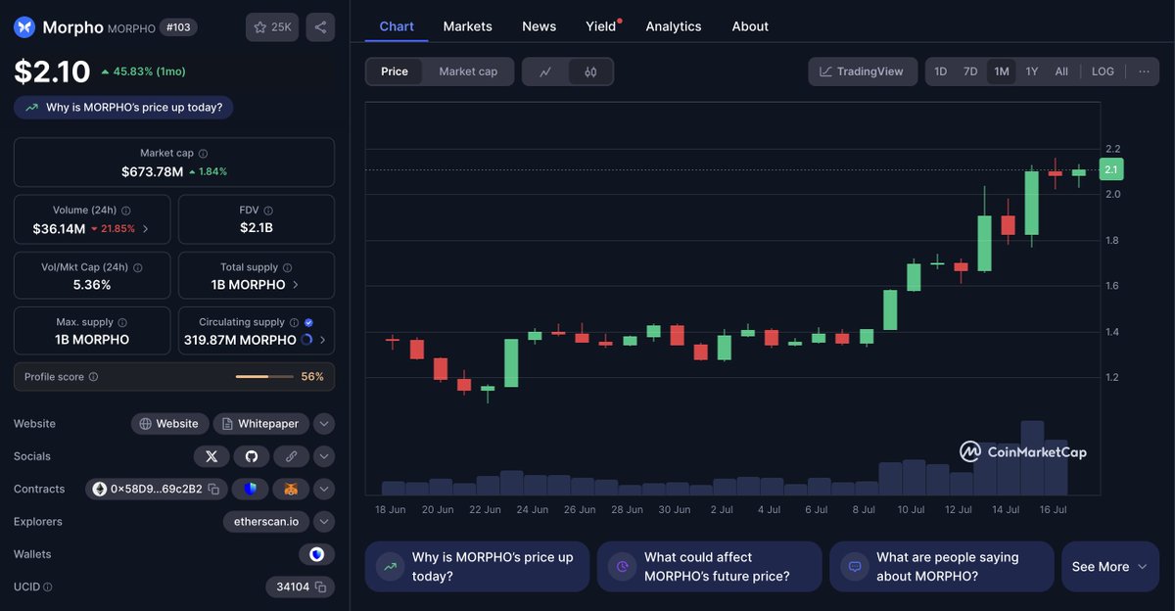
Task: Click the 2.1 current price label on axis
Action: click(1111, 170)
